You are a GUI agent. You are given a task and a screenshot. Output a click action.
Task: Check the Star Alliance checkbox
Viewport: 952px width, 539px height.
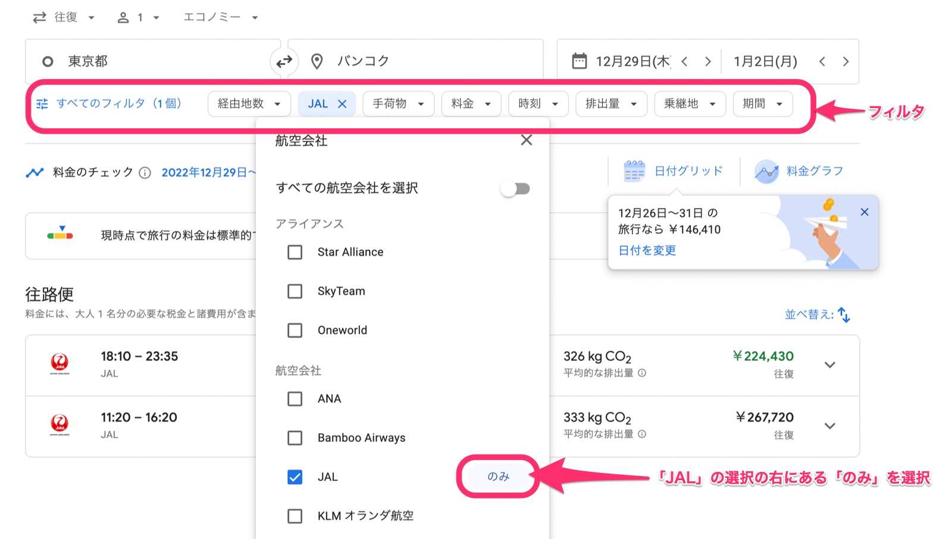pos(295,252)
